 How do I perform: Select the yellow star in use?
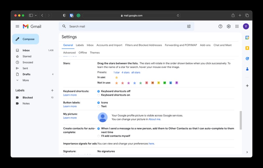pyautogui.click(x=117, y=77)
